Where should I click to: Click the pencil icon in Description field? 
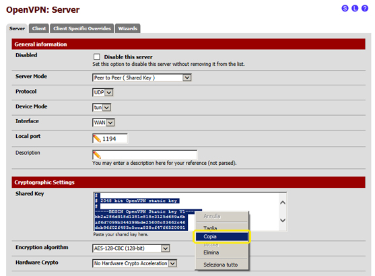[x=97, y=155]
